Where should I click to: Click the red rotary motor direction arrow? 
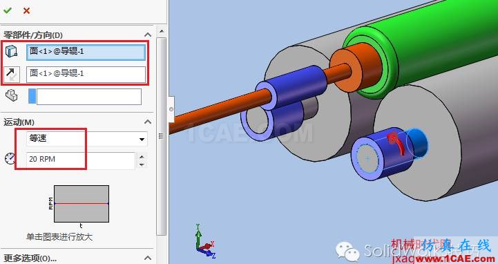coord(396,144)
